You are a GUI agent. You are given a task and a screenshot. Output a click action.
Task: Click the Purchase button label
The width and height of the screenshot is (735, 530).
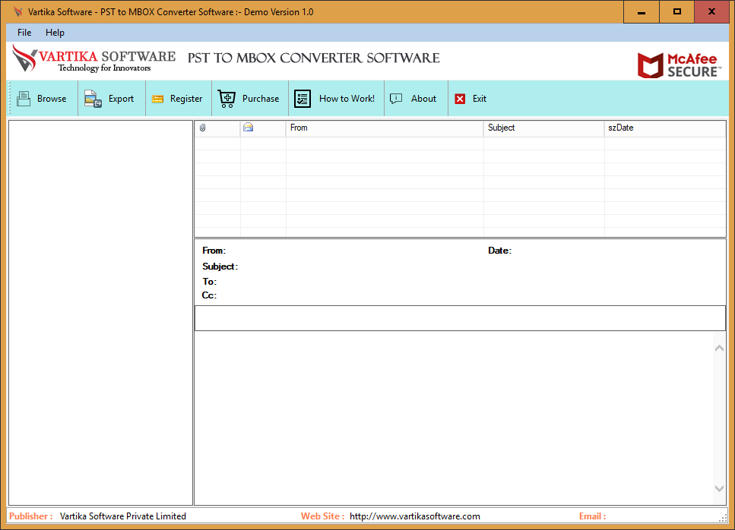tap(261, 99)
